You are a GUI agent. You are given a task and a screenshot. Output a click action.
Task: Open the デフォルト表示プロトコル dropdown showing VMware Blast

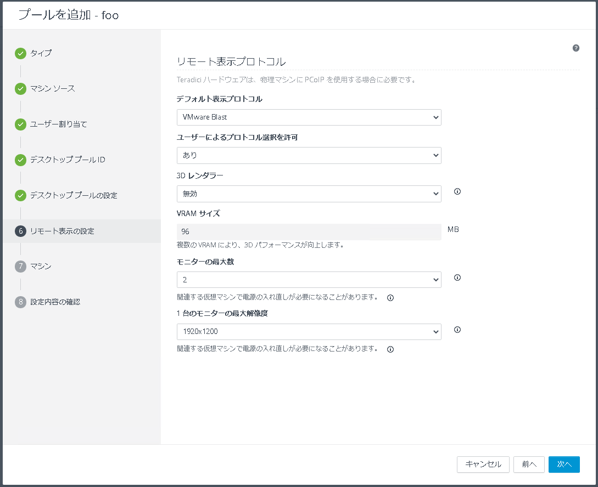[309, 117]
